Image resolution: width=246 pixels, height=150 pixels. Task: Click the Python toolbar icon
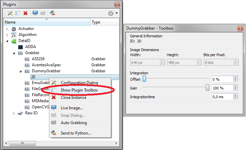point(53,13)
